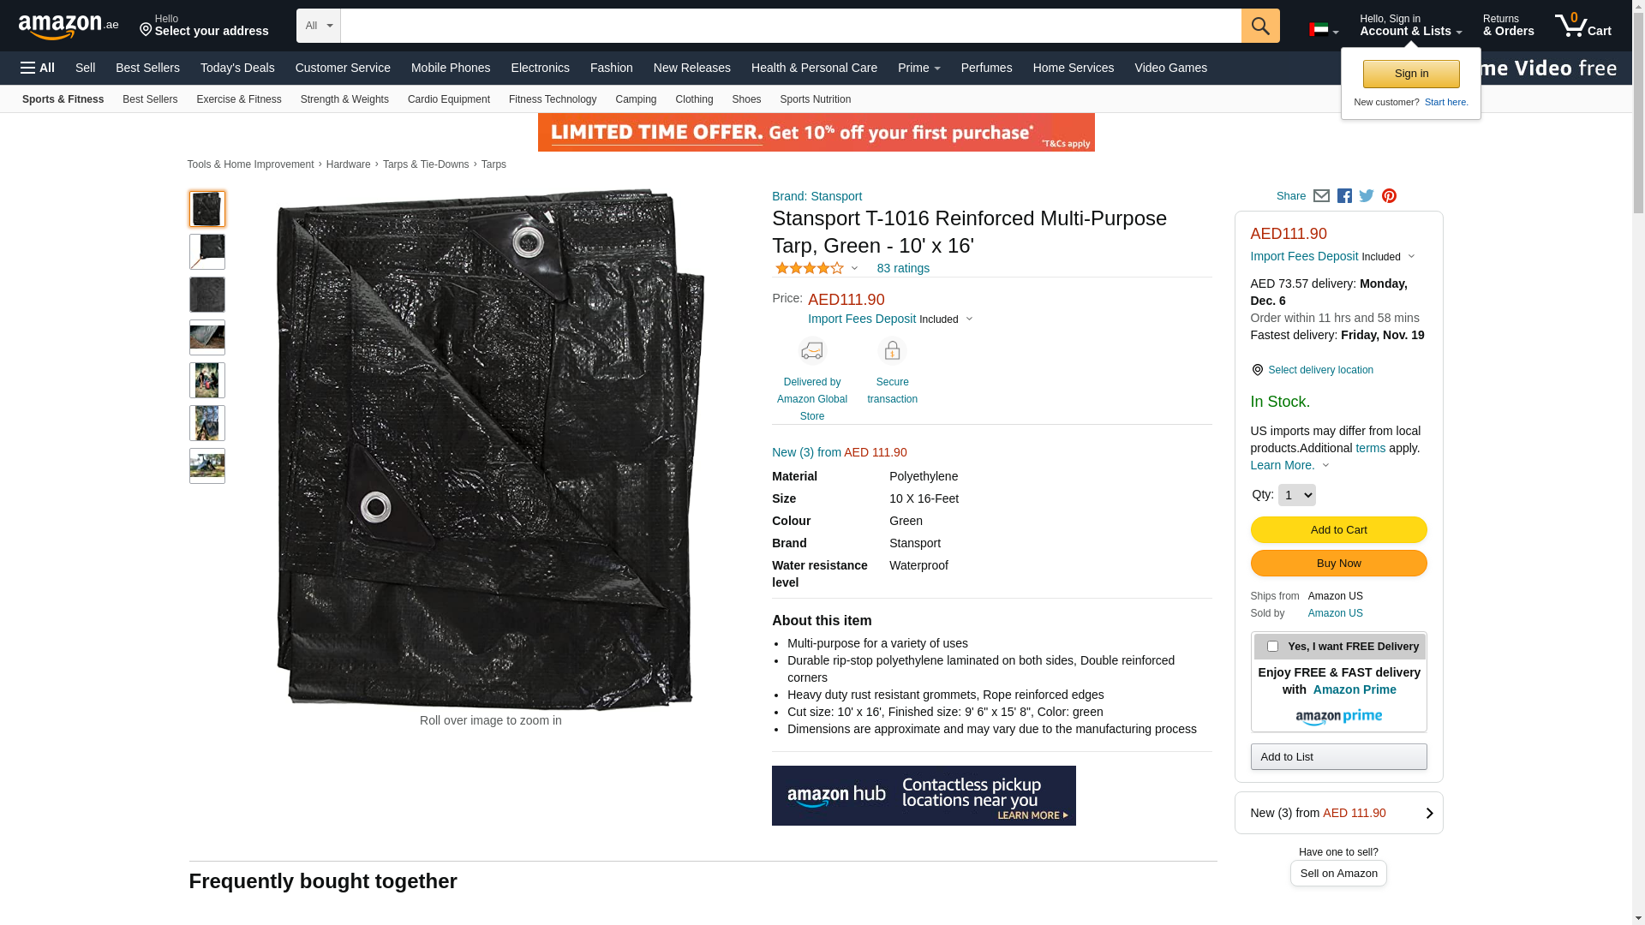Click the Buy Now button
The width and height of the screenshot is (1645, 925).
1338,563
